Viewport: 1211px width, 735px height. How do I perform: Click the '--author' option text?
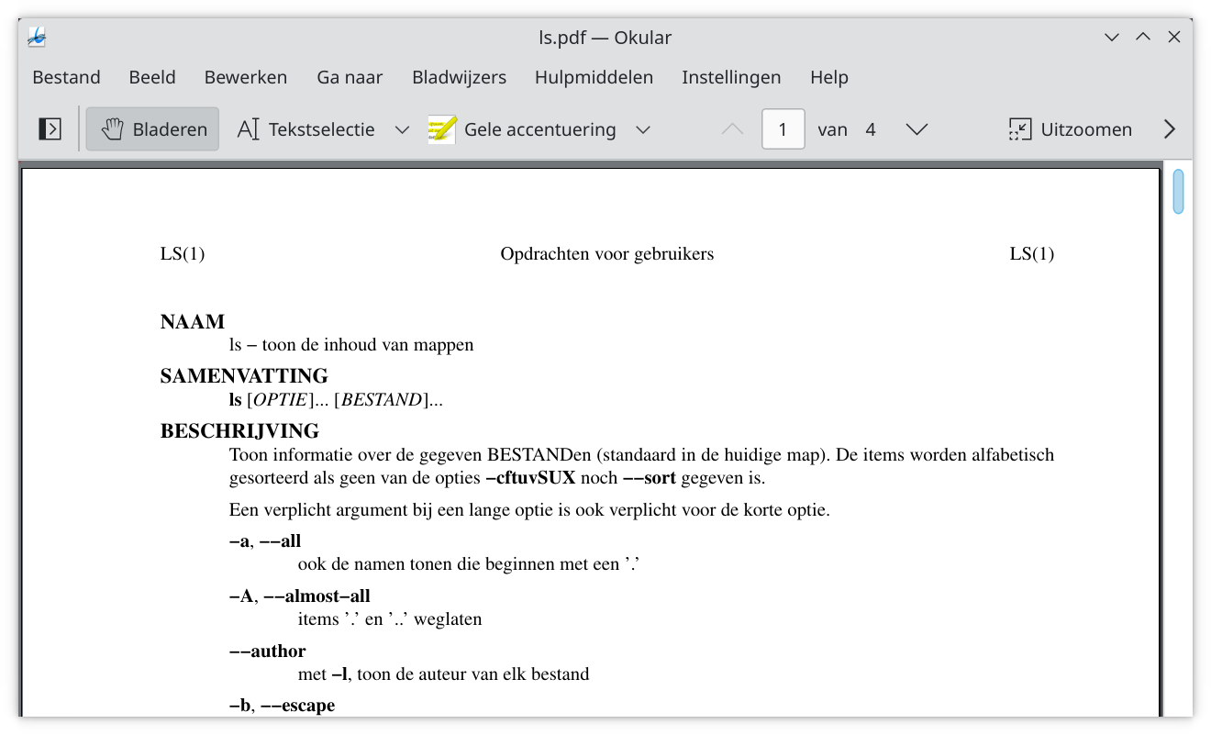(x=267, y=651)
